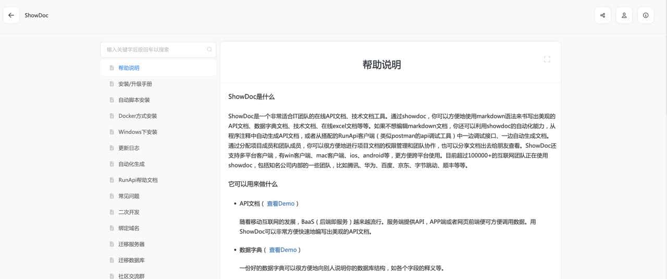The width and height of the screenshot is (667, 279).
Task: Focus the keyword search input field
Action: (x=158, y=50)
